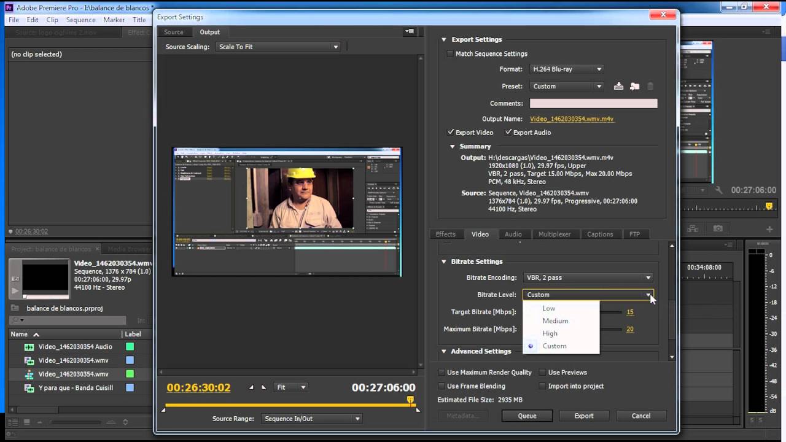The width and height of the screenshot is (786, 442).
Task: Click the 00:26:30:02 timecode in export preview
Action: [199, 388]
